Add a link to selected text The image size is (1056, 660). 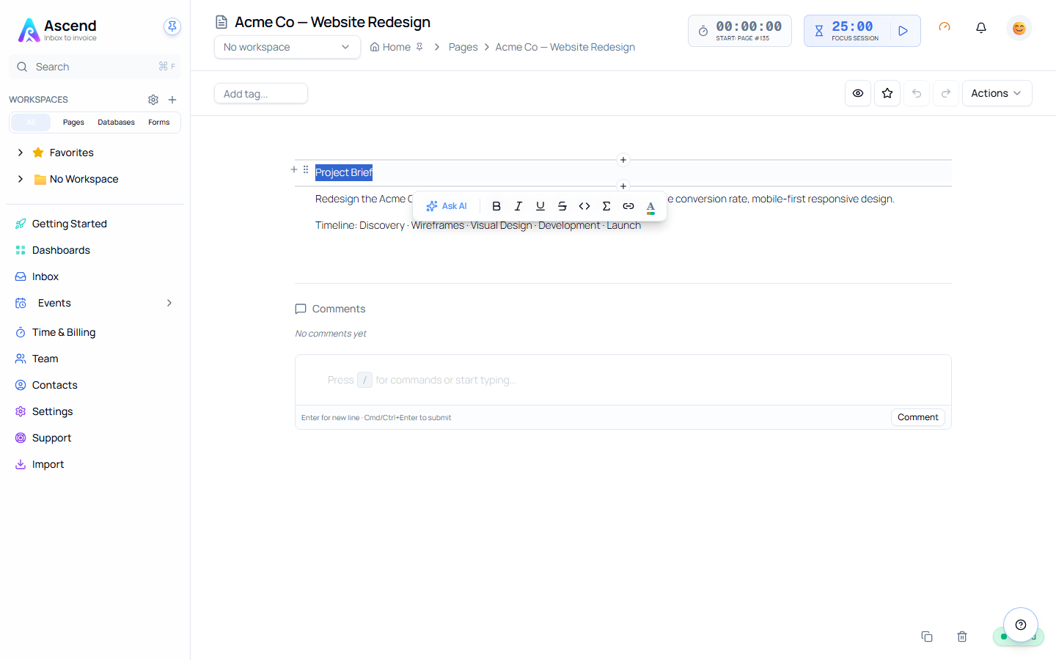pos(628,206)
